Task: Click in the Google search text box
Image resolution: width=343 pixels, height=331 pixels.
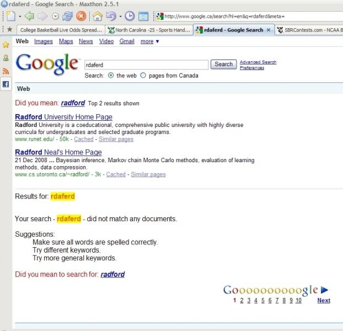Action: point(146,65)
